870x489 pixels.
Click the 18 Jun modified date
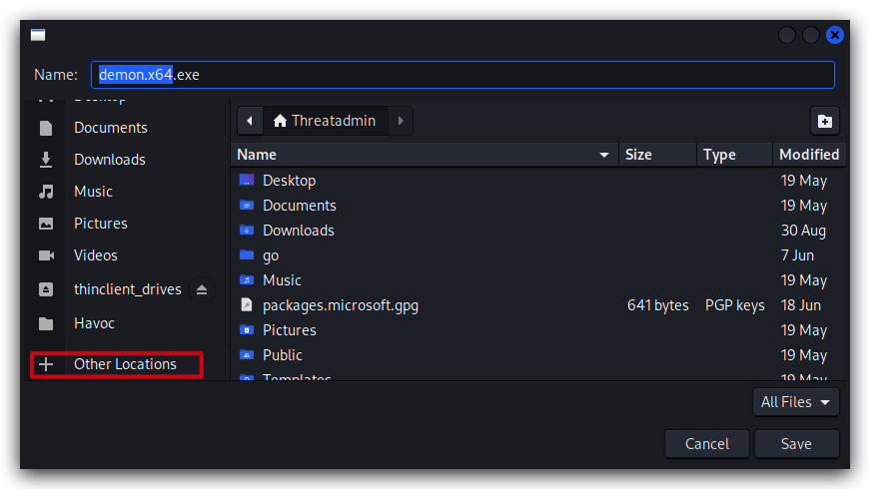point(801,305)
